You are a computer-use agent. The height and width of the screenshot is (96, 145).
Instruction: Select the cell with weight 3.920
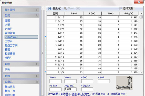[129, 72]
